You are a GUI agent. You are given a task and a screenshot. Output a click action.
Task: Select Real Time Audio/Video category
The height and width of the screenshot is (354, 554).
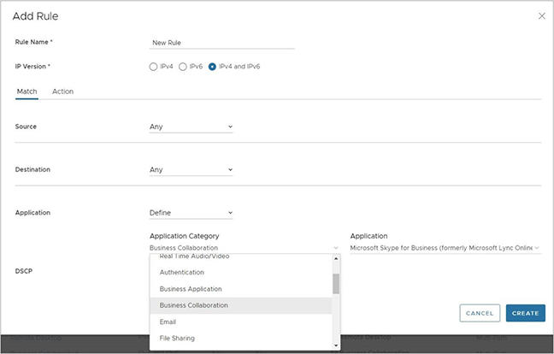(x=194, y=257)
